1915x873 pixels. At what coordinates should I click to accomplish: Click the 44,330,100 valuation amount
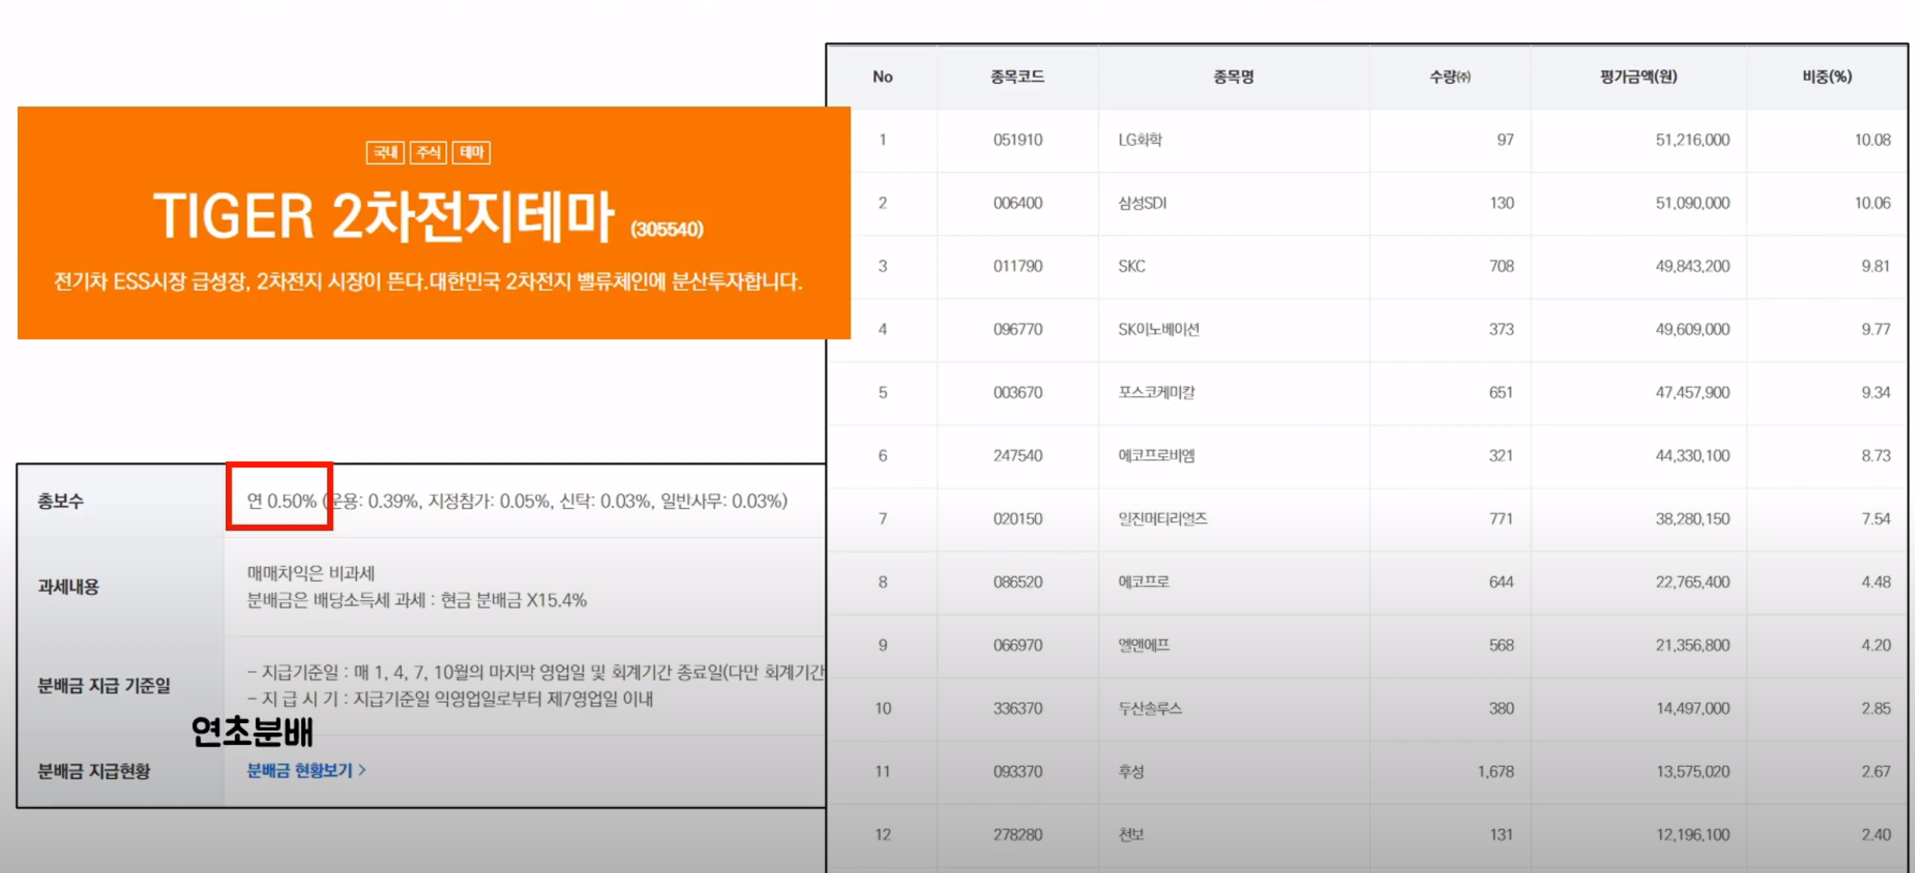tap(1692, 456)
